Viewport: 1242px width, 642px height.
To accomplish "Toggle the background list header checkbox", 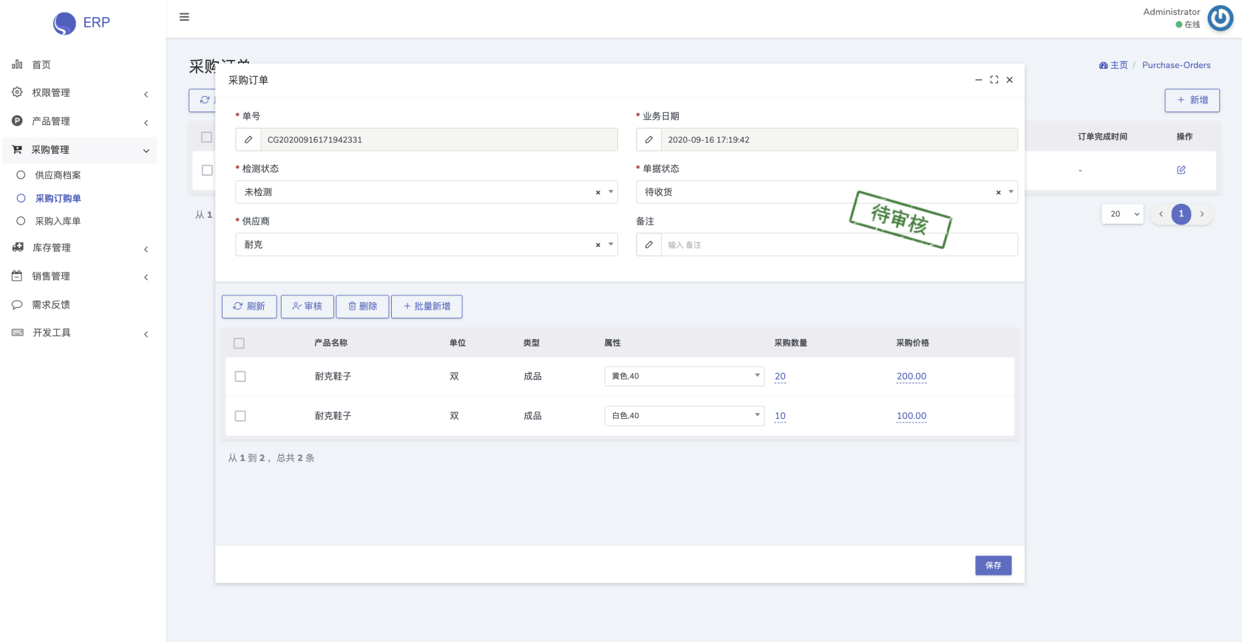I will [207, 137].
